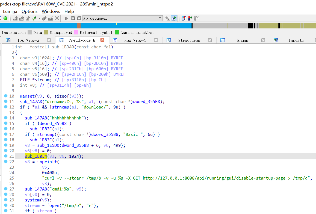Click the yellow arrow marker in navigation band

click(116, 24)
